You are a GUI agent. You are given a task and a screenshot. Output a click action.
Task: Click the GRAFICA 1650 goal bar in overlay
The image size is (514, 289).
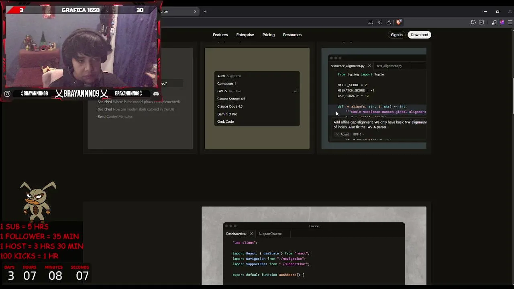tap(81, 10)
